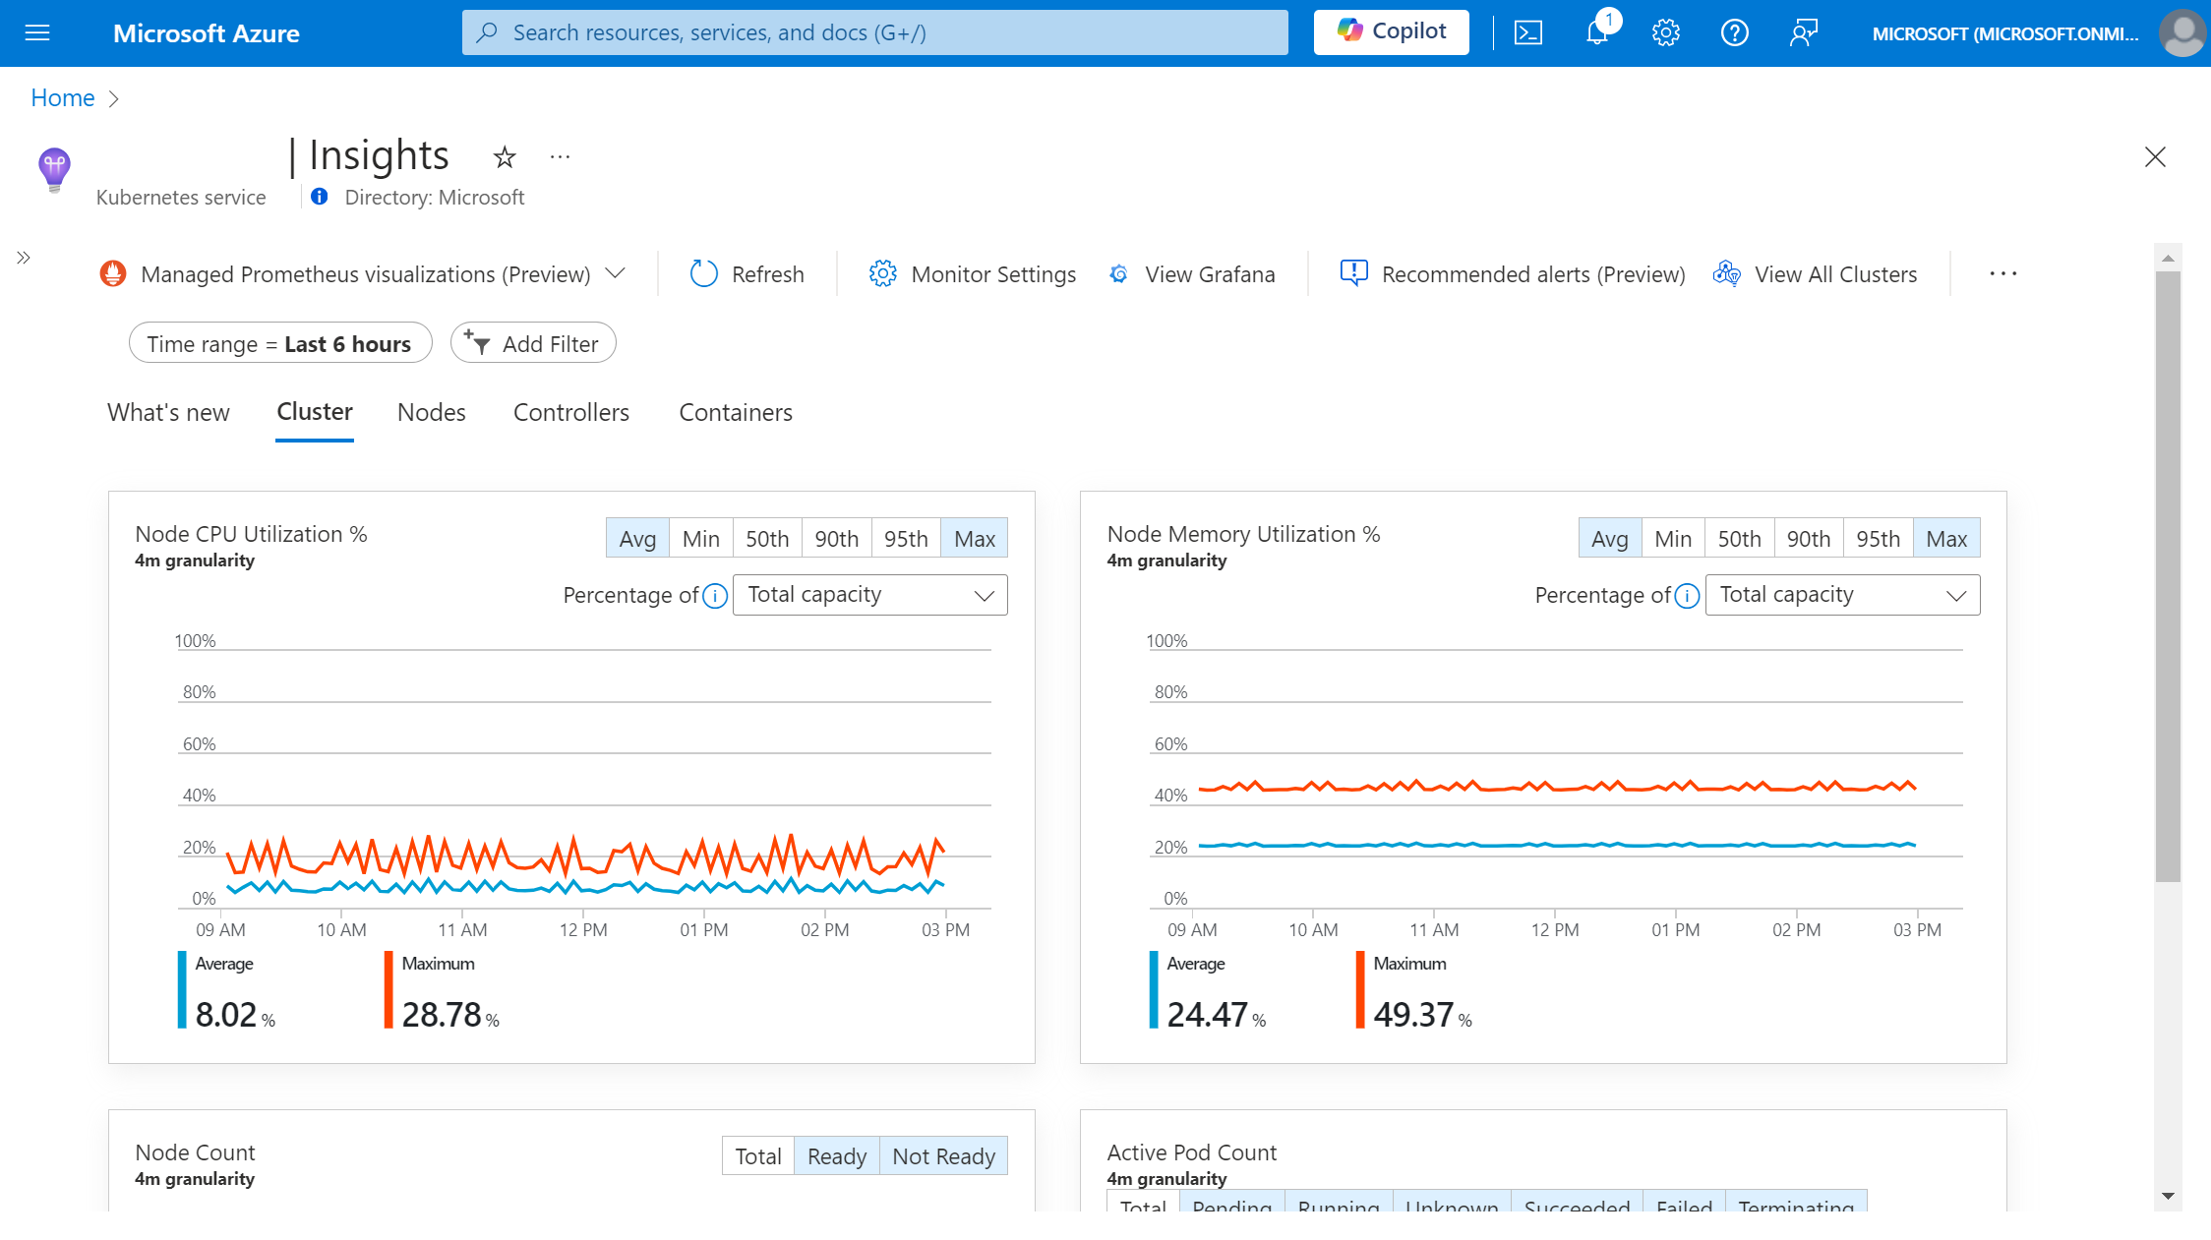Click the View All Clusters icon
The width and height of the screenshot is (2211, 1240).
tap(1726, 273)
